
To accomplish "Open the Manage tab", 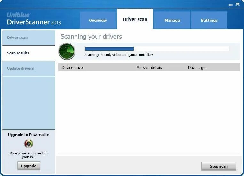I will tap(172, 20).
